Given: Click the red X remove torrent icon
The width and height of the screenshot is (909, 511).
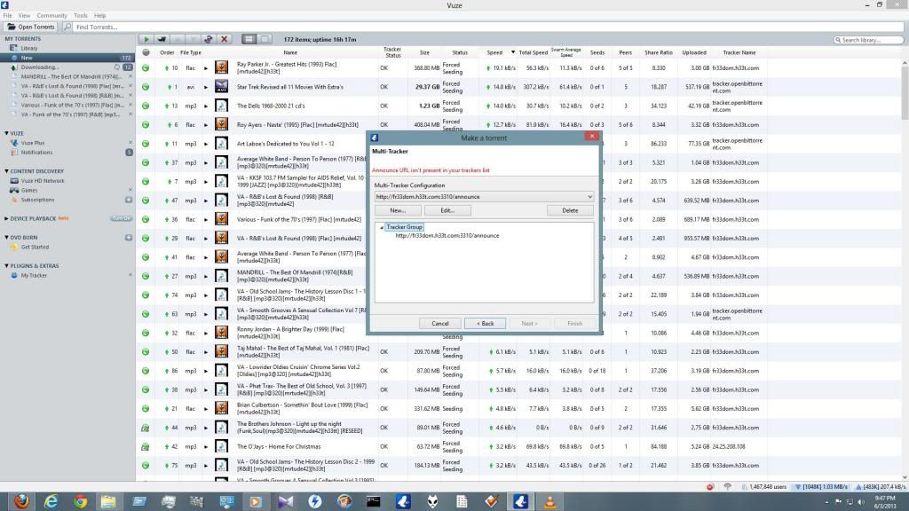Looking at the screenshot, I should (x=225, y=39).
